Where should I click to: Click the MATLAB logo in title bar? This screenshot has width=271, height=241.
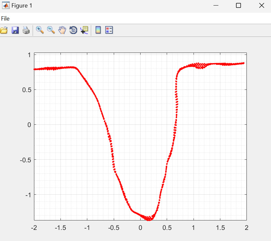tap(6, 6)
